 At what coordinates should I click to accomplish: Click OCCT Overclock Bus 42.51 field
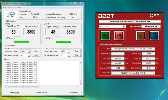tap(148, 68)
